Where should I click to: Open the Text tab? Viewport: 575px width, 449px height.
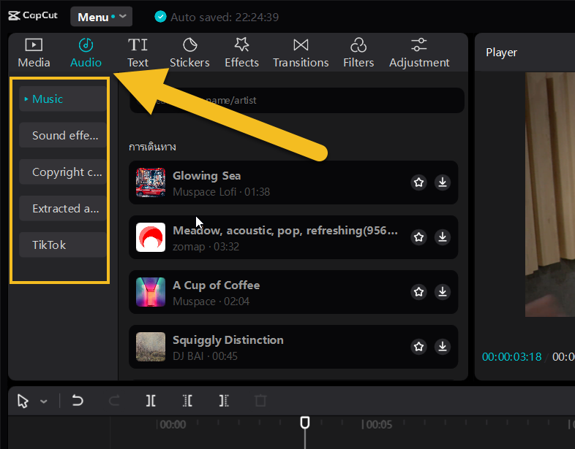(138, 53)
